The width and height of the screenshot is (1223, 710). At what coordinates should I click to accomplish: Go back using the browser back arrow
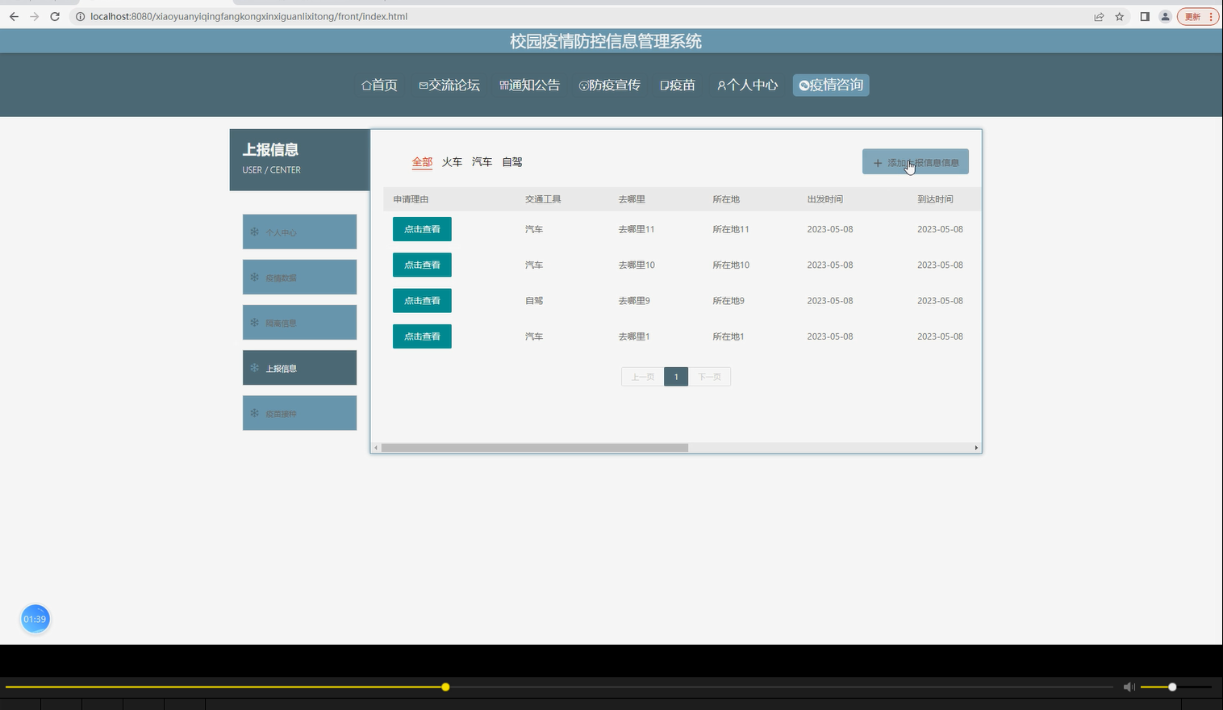point(14,16)
